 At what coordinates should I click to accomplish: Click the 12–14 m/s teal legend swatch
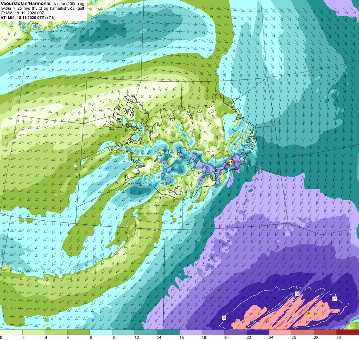146,332
